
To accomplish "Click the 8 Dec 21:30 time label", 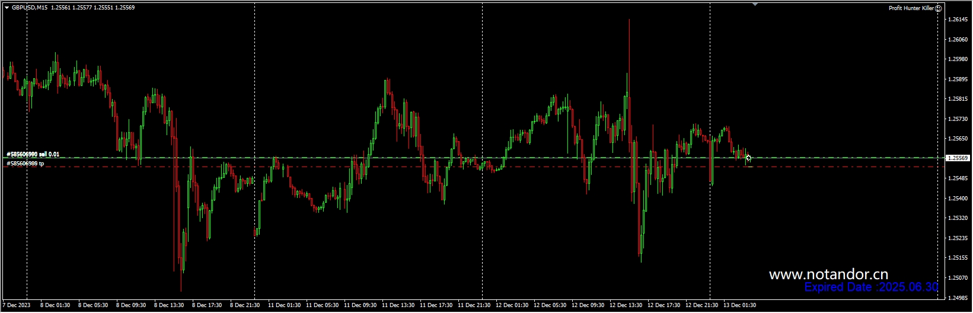I will [245, 306].
